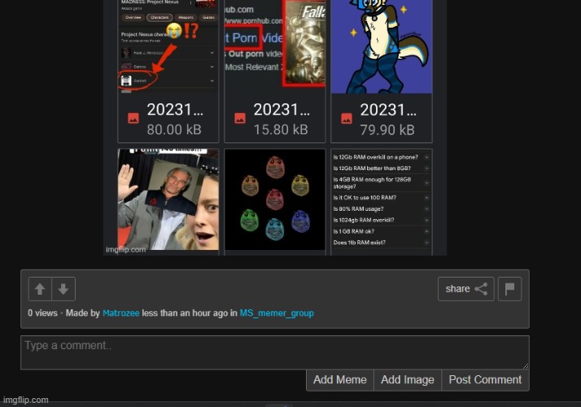
Task: Expand the Deimos character row chevron
Action: [212, 67]
